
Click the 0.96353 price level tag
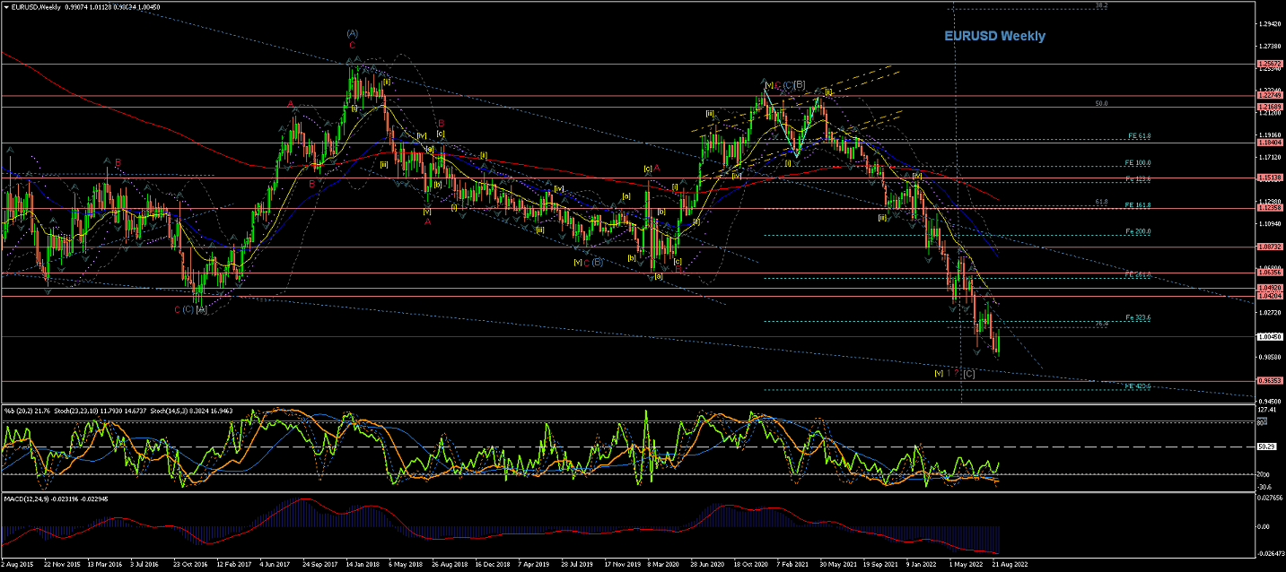tap(1270, 381)
